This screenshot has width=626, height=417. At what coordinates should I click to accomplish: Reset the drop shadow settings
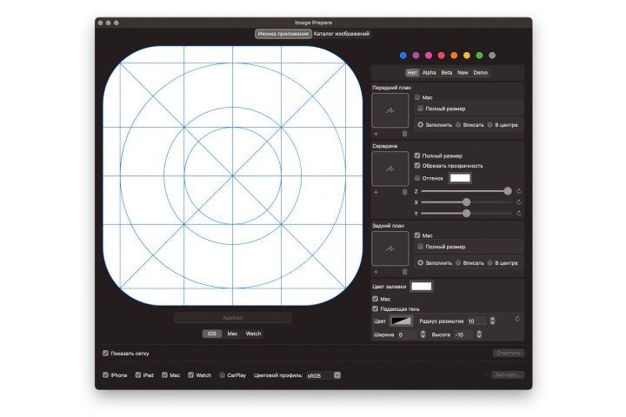click(517, 319)
